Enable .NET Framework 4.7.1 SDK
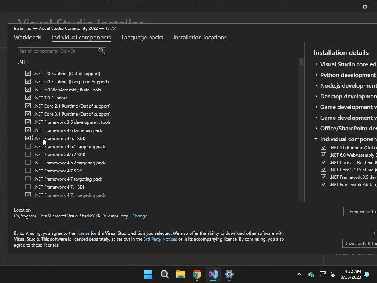377x283 pixels. [x=28, y=187]
